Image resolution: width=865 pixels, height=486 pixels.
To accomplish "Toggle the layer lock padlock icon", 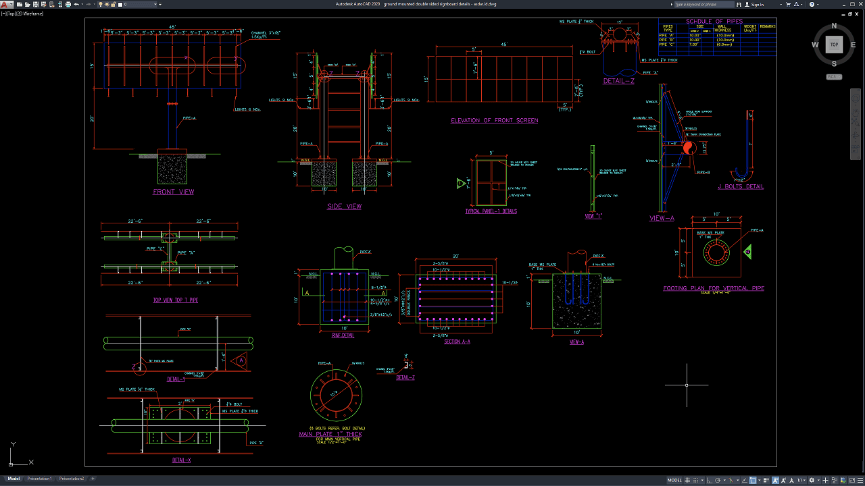I will [114, 4].
